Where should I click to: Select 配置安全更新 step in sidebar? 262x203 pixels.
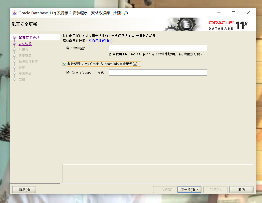[x=29, y=37]
